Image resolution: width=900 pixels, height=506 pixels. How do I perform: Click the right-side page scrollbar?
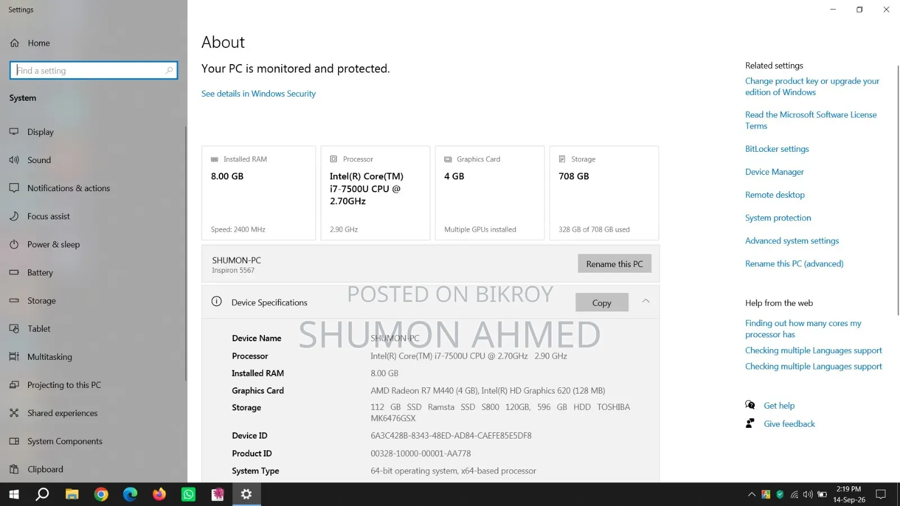pyautogui.click(x=898, y=190)
